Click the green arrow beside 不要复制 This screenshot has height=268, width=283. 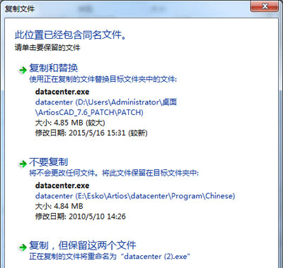(23, 164)
